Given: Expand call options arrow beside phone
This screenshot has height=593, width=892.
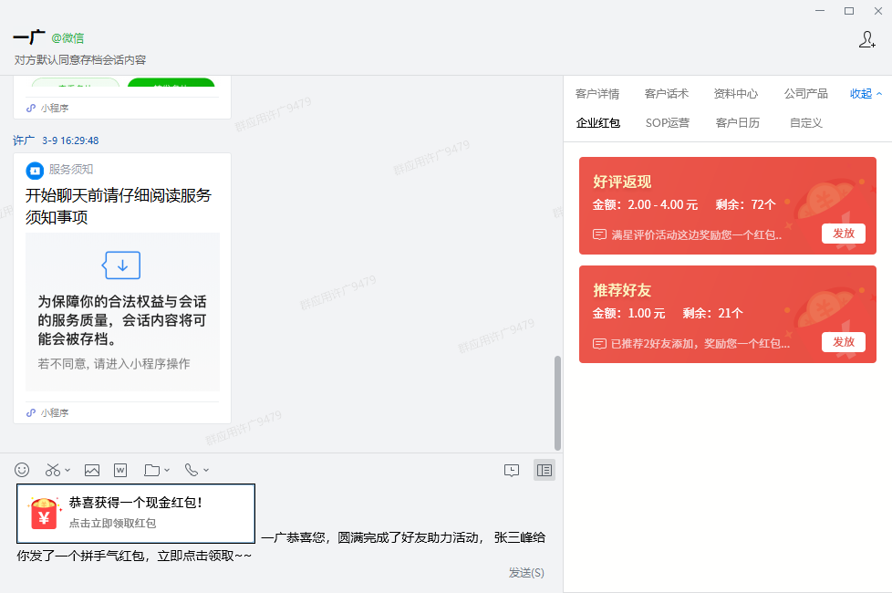Looking at the screenshot, I should [206, 471].
